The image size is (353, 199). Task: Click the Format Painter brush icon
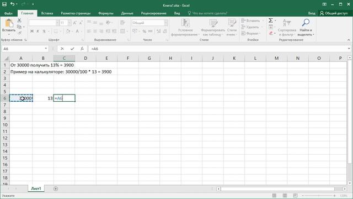[x=19, y=33]
